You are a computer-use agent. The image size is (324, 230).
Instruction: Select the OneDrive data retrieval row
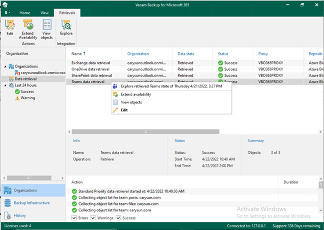(195, 69)
